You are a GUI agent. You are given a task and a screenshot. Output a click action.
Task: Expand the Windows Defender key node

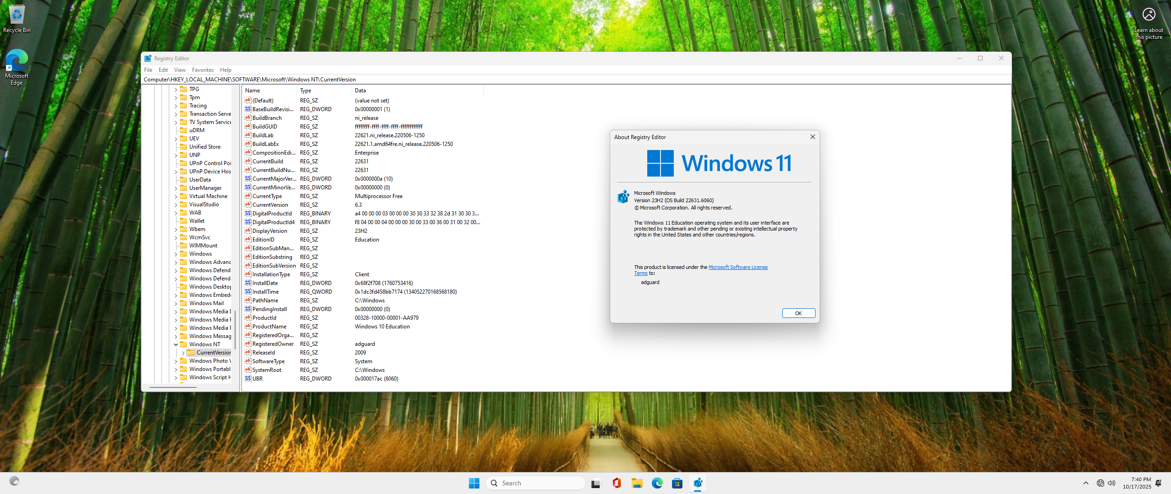[176, 270]
